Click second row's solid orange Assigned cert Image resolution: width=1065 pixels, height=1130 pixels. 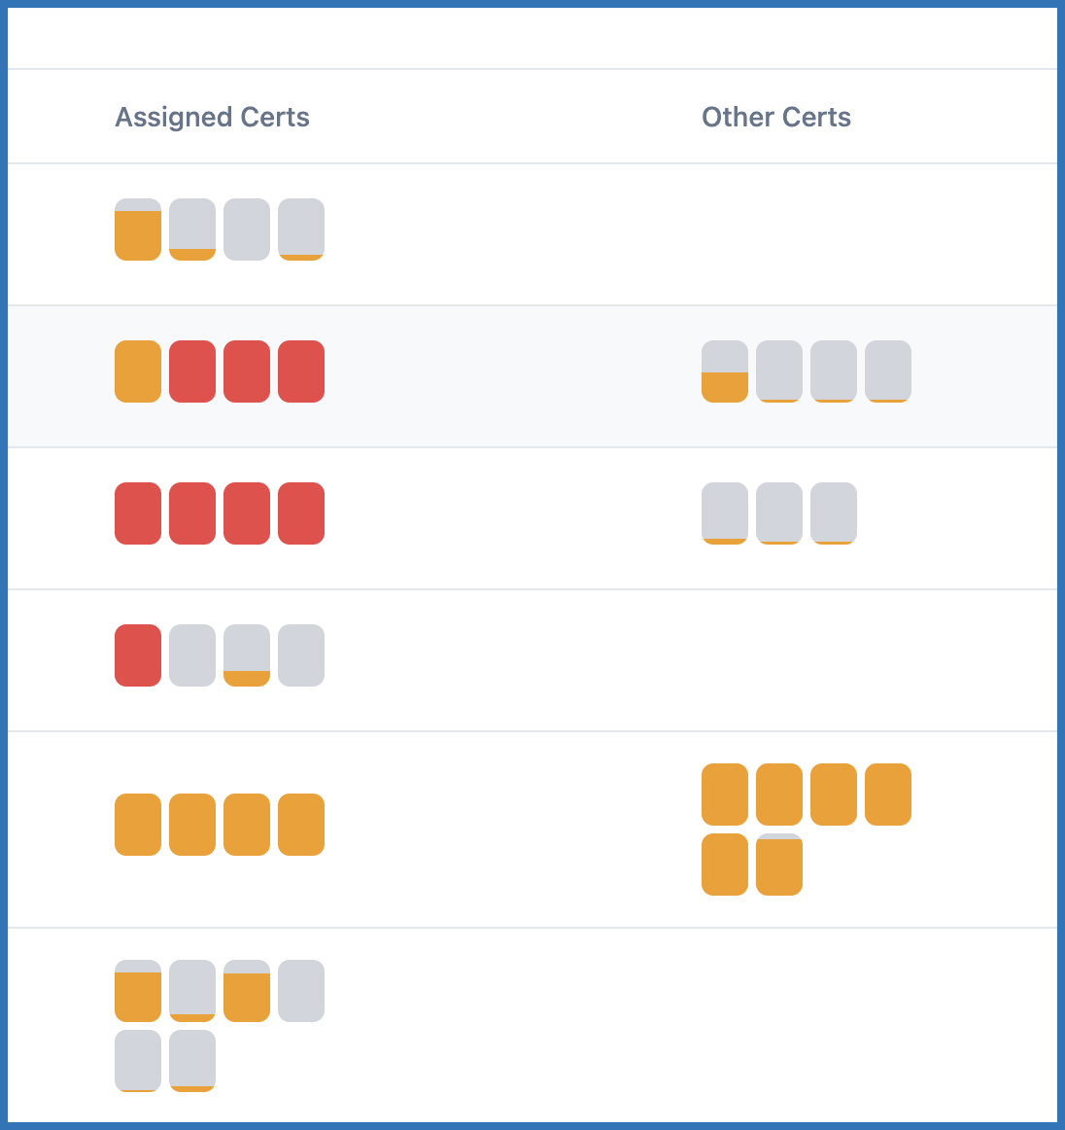click(x=138, y=371)
